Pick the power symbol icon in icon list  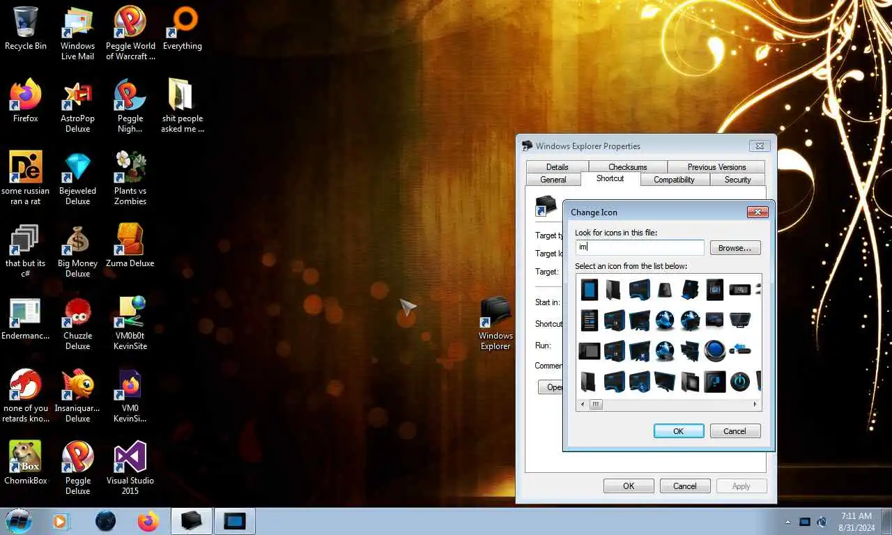pyautogui.click(x=740, y=382)
